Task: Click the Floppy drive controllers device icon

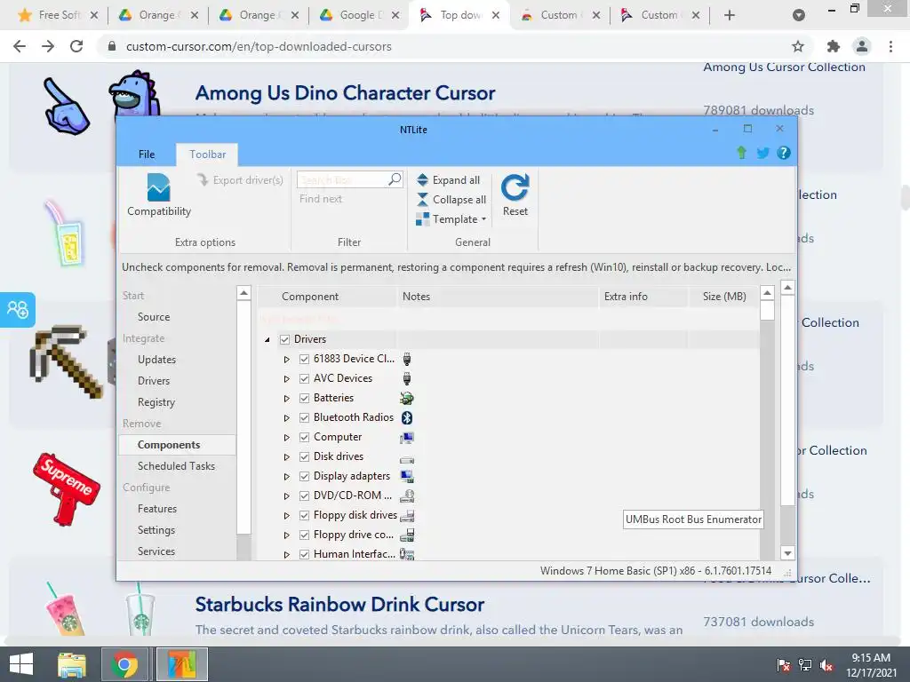Action: point(407,535)
